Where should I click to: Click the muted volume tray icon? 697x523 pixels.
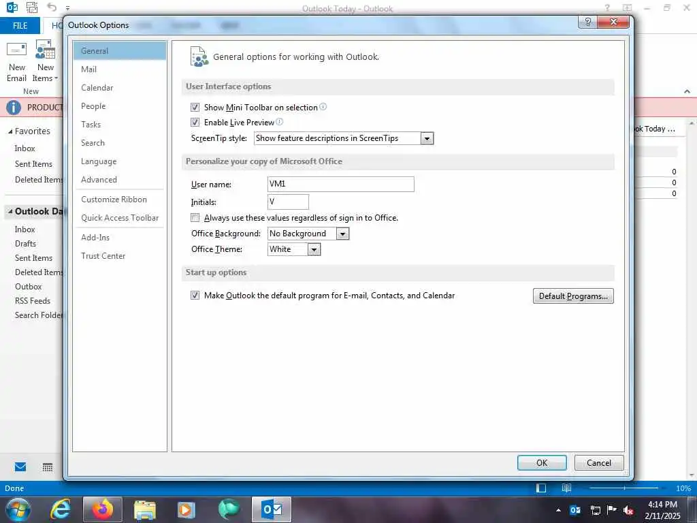628,509
